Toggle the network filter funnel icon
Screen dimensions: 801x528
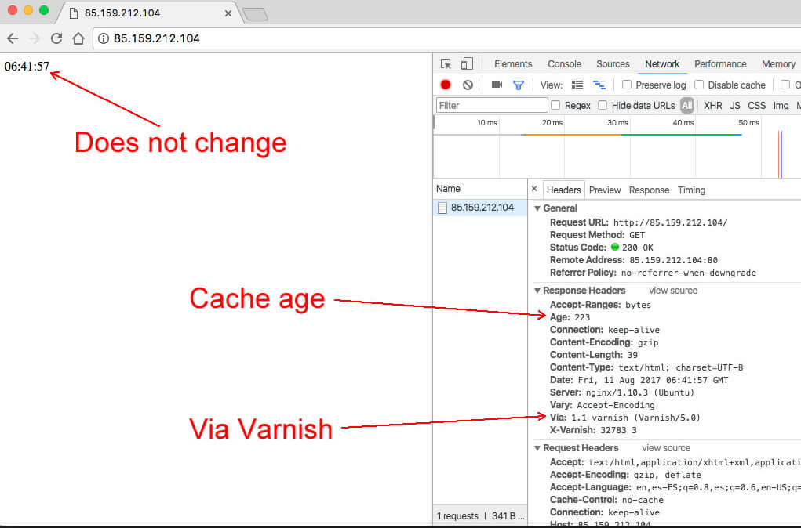tap(518, 85)
